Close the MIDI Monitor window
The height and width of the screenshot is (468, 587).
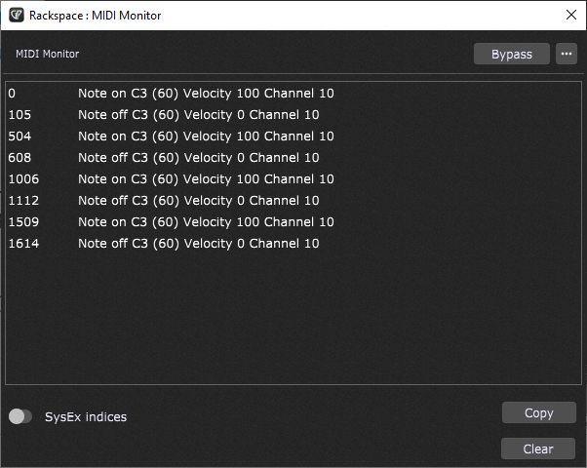[570, 16]
